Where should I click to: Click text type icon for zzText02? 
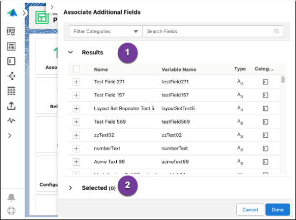tap(240, 135)
